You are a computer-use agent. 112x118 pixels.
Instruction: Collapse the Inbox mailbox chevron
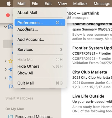6,27
